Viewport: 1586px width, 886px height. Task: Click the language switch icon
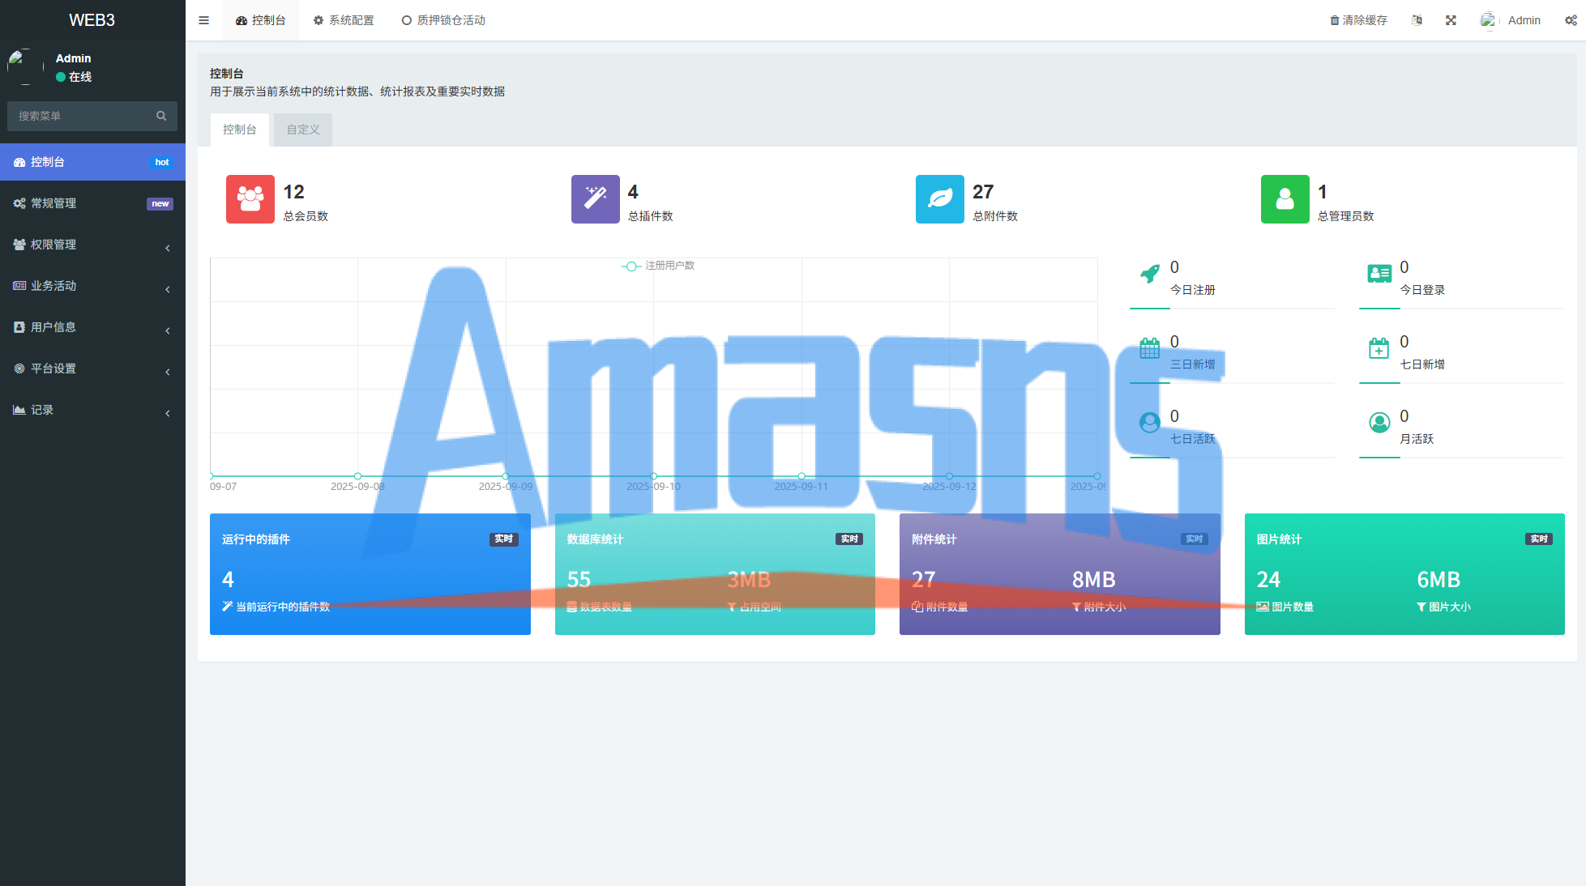[x=1417, y=20]
